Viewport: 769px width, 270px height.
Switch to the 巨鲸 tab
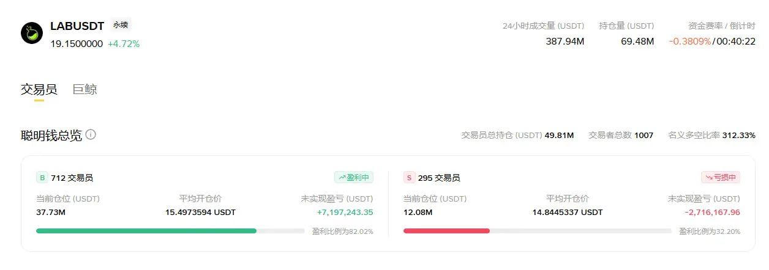click(x=84, y=89)
